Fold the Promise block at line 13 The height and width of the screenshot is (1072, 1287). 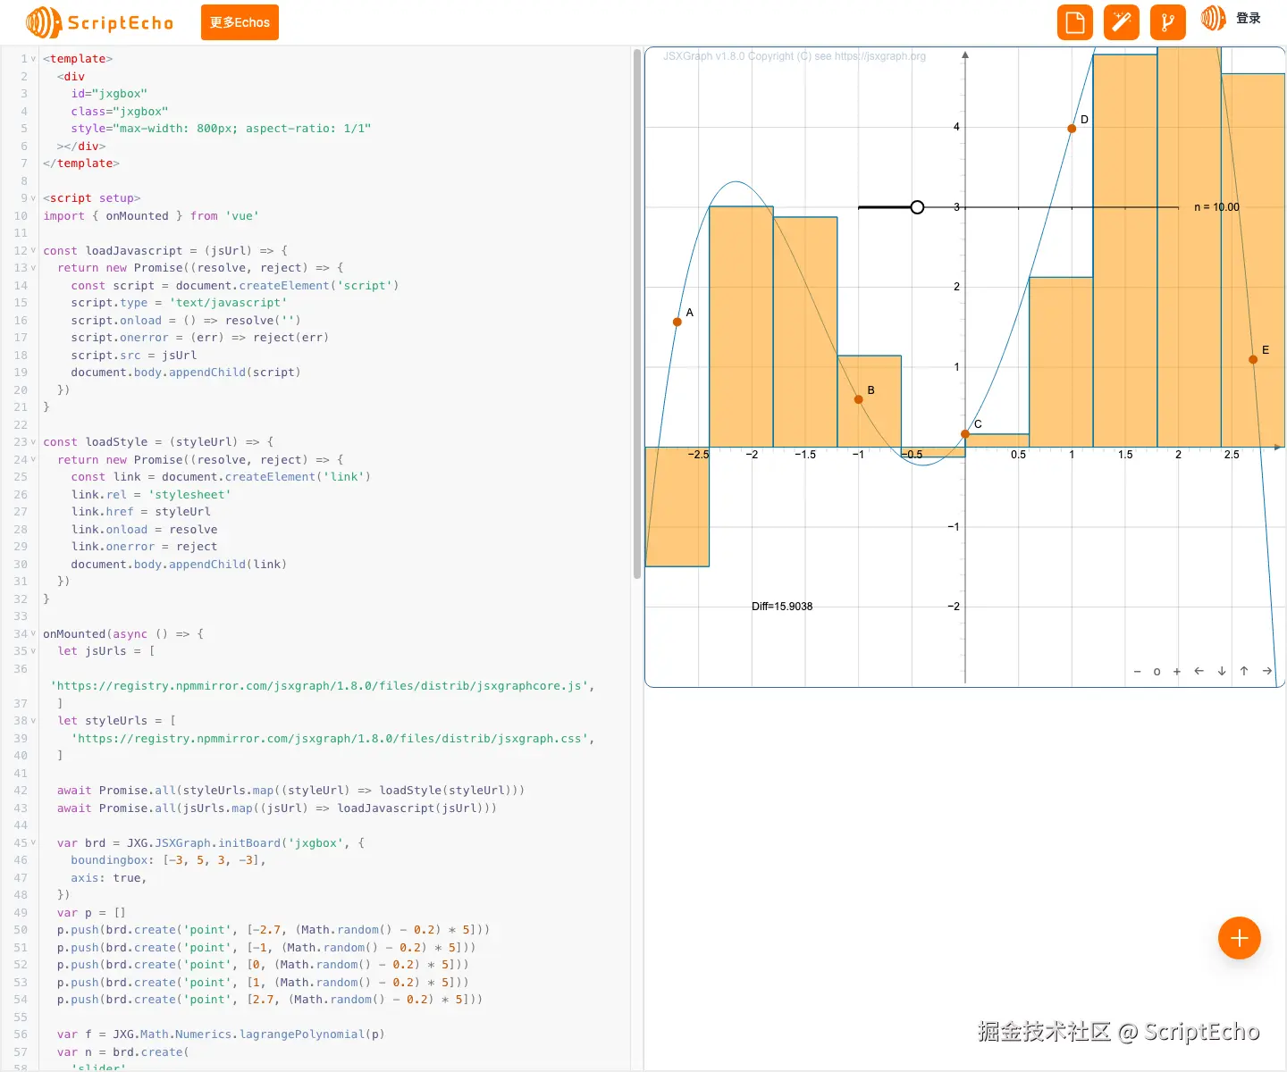(33, 268)
